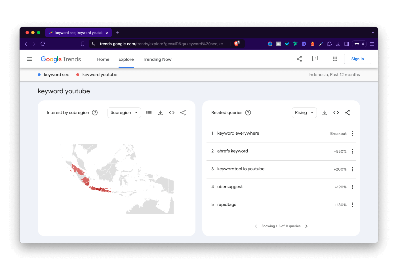This screenshot has height=280, width=398.
Task: Embed the Related queries widget
Action: (x=336, y=113)
